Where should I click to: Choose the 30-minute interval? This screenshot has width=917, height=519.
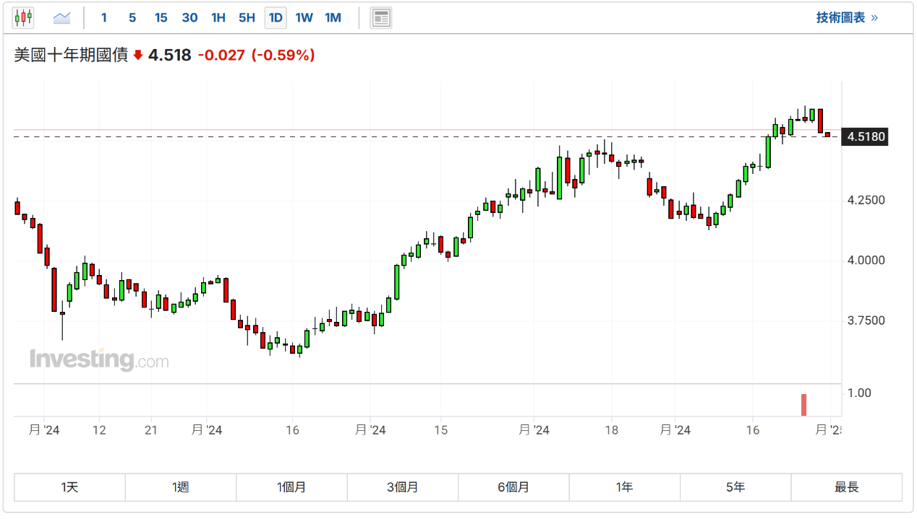189,17
